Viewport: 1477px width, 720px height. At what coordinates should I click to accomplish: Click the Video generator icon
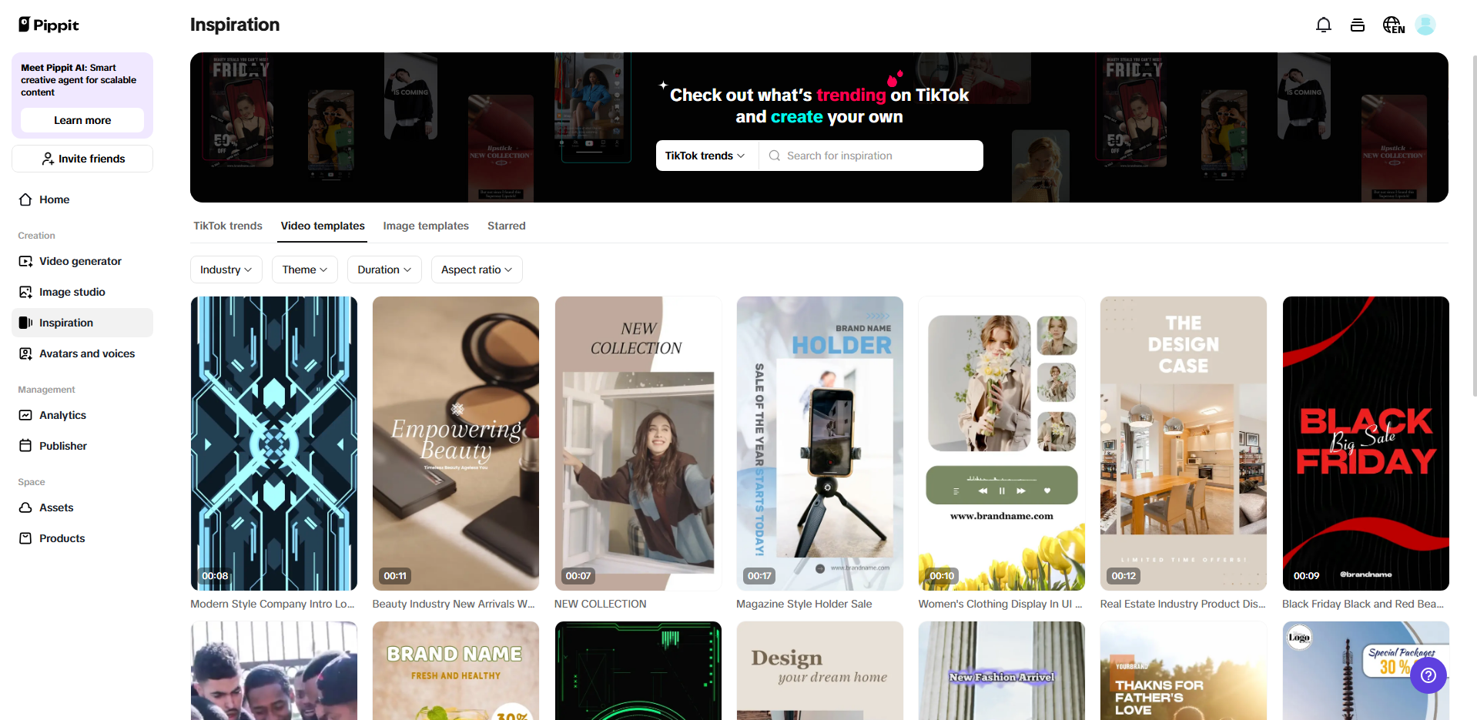click(25, 261)
